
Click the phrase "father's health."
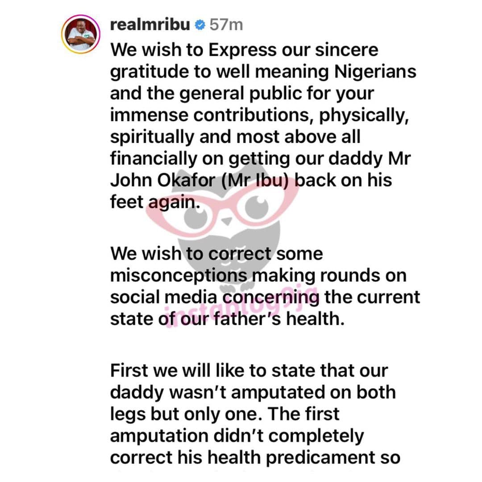point(279,319)
